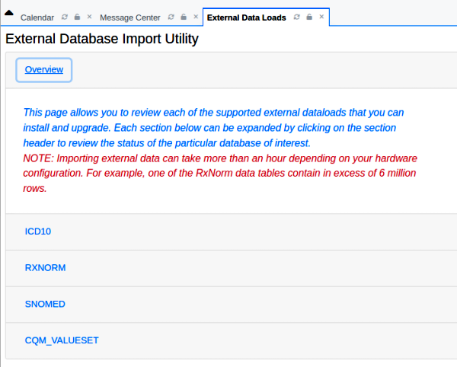Refresh the Message Center tab
This screenshot has height=367, width=457.
point(171,17)
